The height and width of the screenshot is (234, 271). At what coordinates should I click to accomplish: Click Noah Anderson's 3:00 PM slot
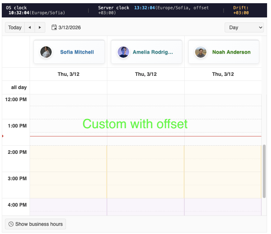tap(223, 178)
